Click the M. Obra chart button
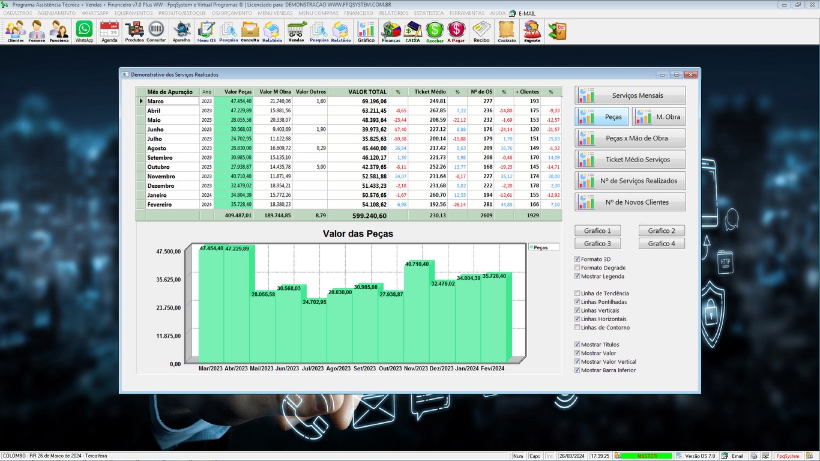Image resolution: width=820 pixels, height=461 pixels. click(x=659, y=116)
